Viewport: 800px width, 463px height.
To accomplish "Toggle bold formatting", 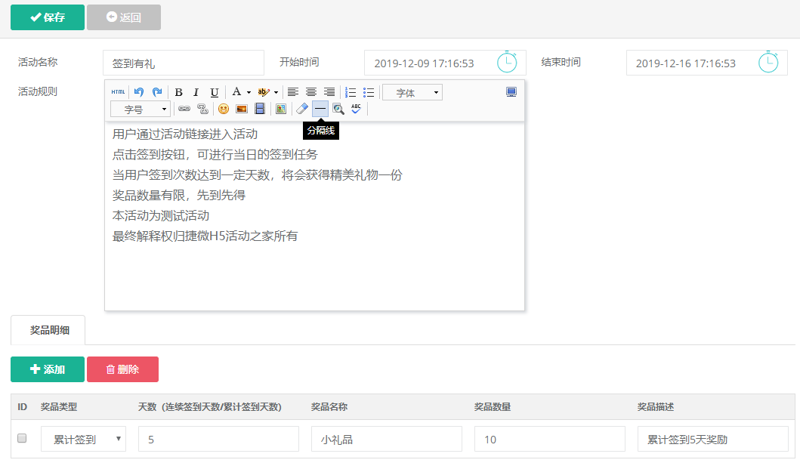I will click(178, 92).
